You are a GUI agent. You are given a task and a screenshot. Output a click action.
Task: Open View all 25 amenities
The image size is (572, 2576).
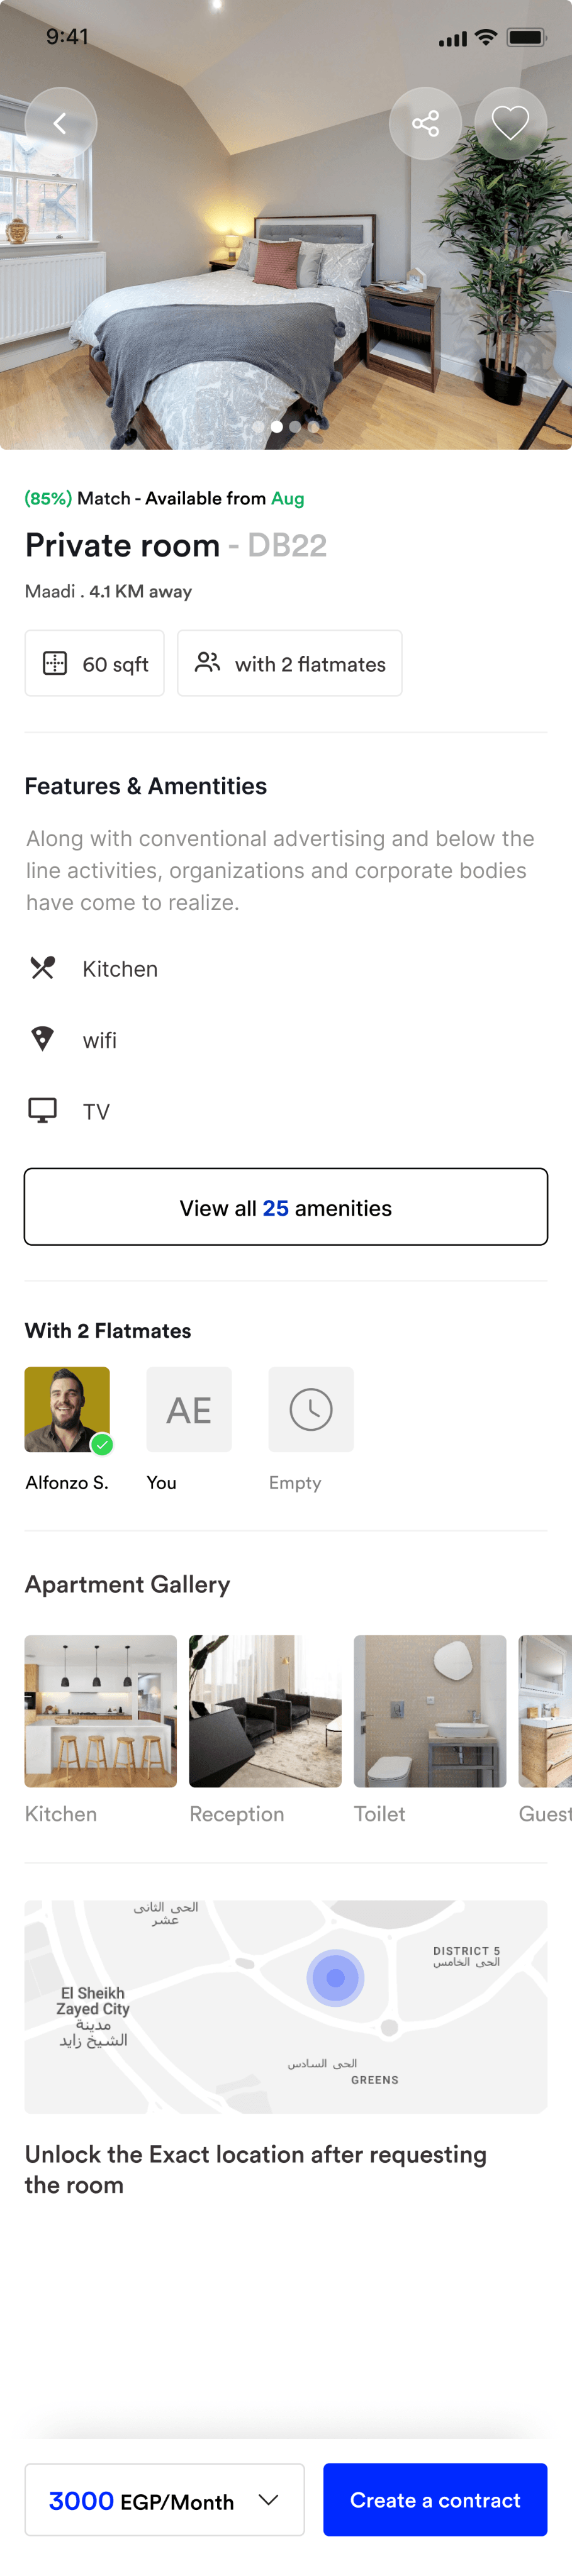coord(286,1207)
